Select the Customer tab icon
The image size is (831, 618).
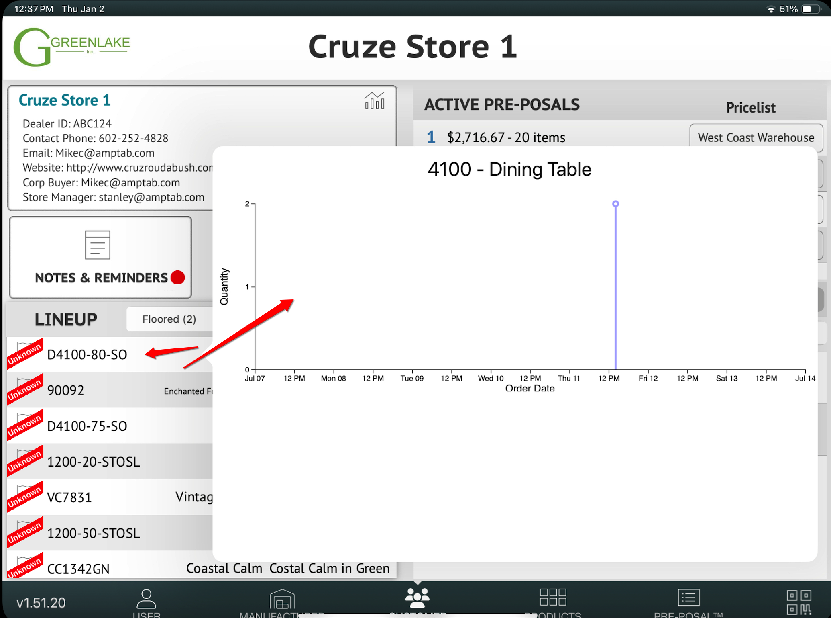pos(417,598)
